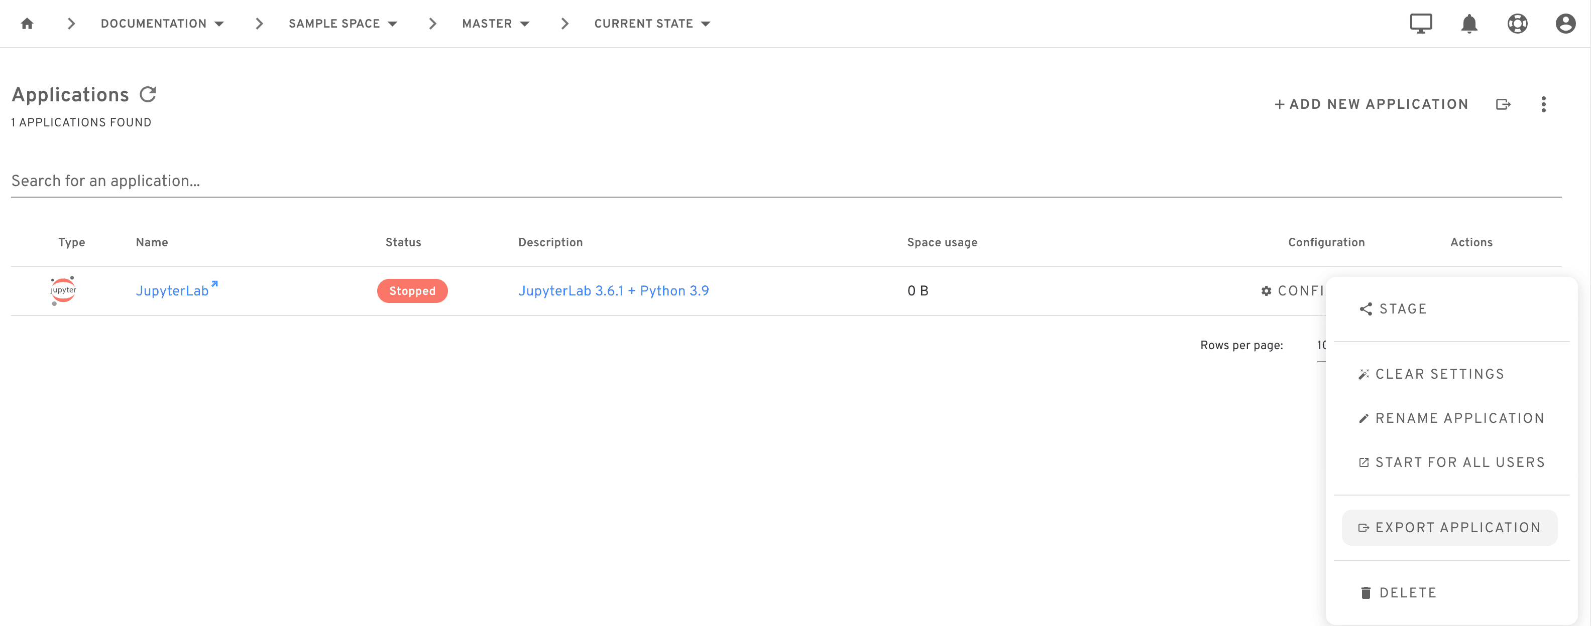Click the Type column header
The width and height of the screenshot is (1591, 626).
point(72,242)
